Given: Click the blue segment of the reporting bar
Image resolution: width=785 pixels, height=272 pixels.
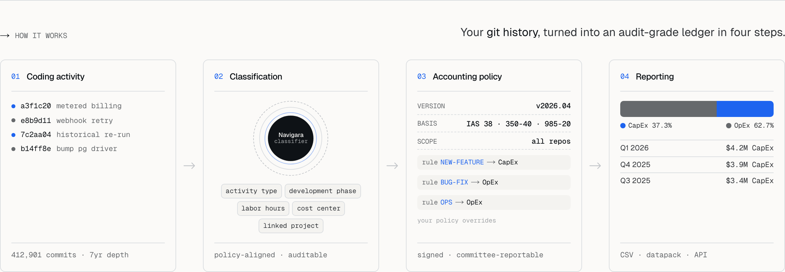Looking at the screenshot, I should coord(745,109).
